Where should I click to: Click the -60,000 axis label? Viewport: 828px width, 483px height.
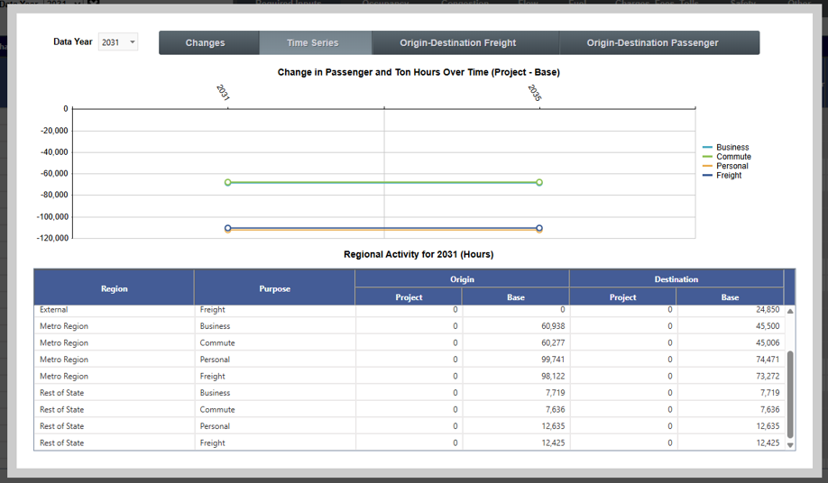pos(54,174)
